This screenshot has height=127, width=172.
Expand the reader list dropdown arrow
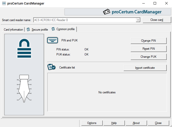tap(138, 20)
